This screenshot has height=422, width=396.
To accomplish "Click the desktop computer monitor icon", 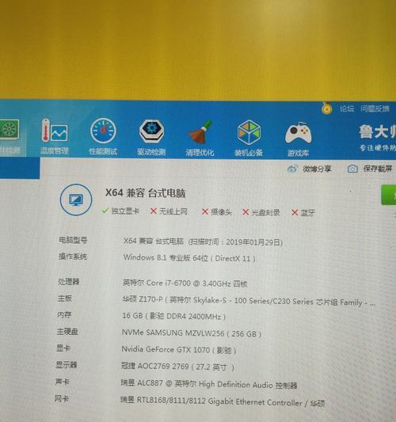I will tap(76, 200).
